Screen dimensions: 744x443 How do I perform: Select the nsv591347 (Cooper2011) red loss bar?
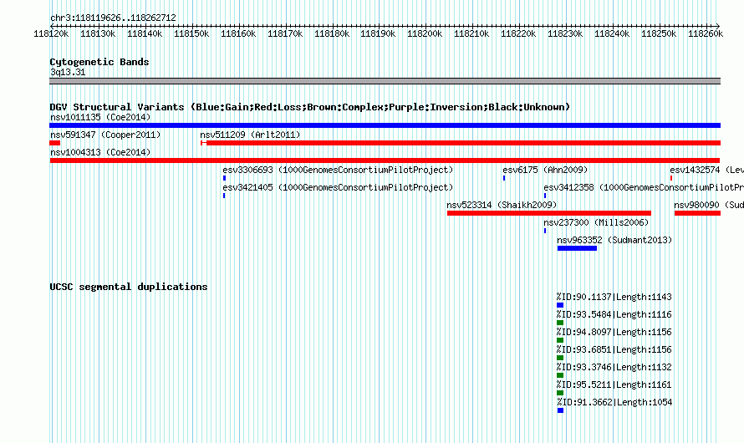pos(54,143)
